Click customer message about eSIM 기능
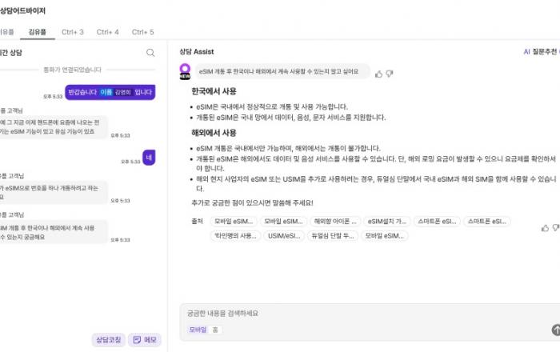Image resolution: width=560 pixels, height=352 pixels. pos(53,126)
